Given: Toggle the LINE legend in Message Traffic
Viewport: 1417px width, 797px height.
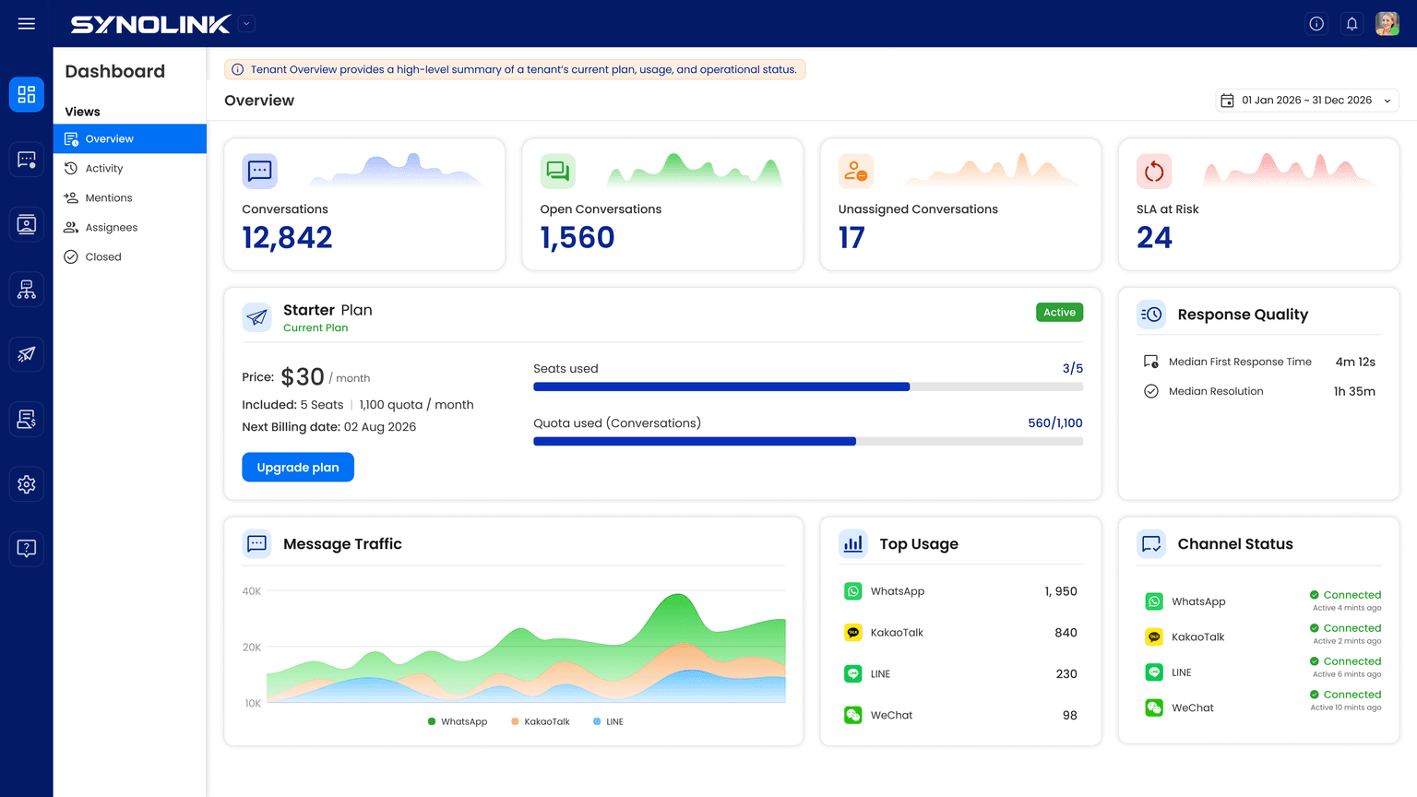Looking at the screenshot, I should pos(609,721).
